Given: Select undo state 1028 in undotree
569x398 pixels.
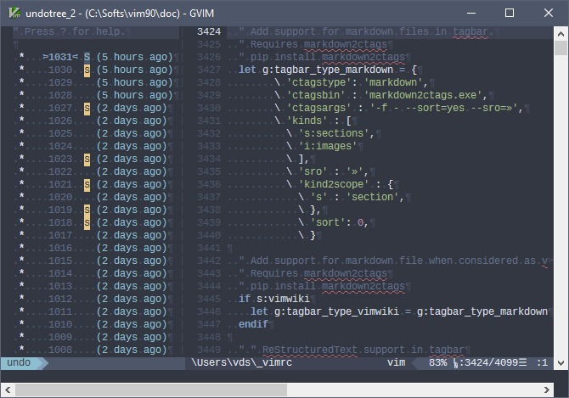Looking at the screenshot, I should (95, 95).
